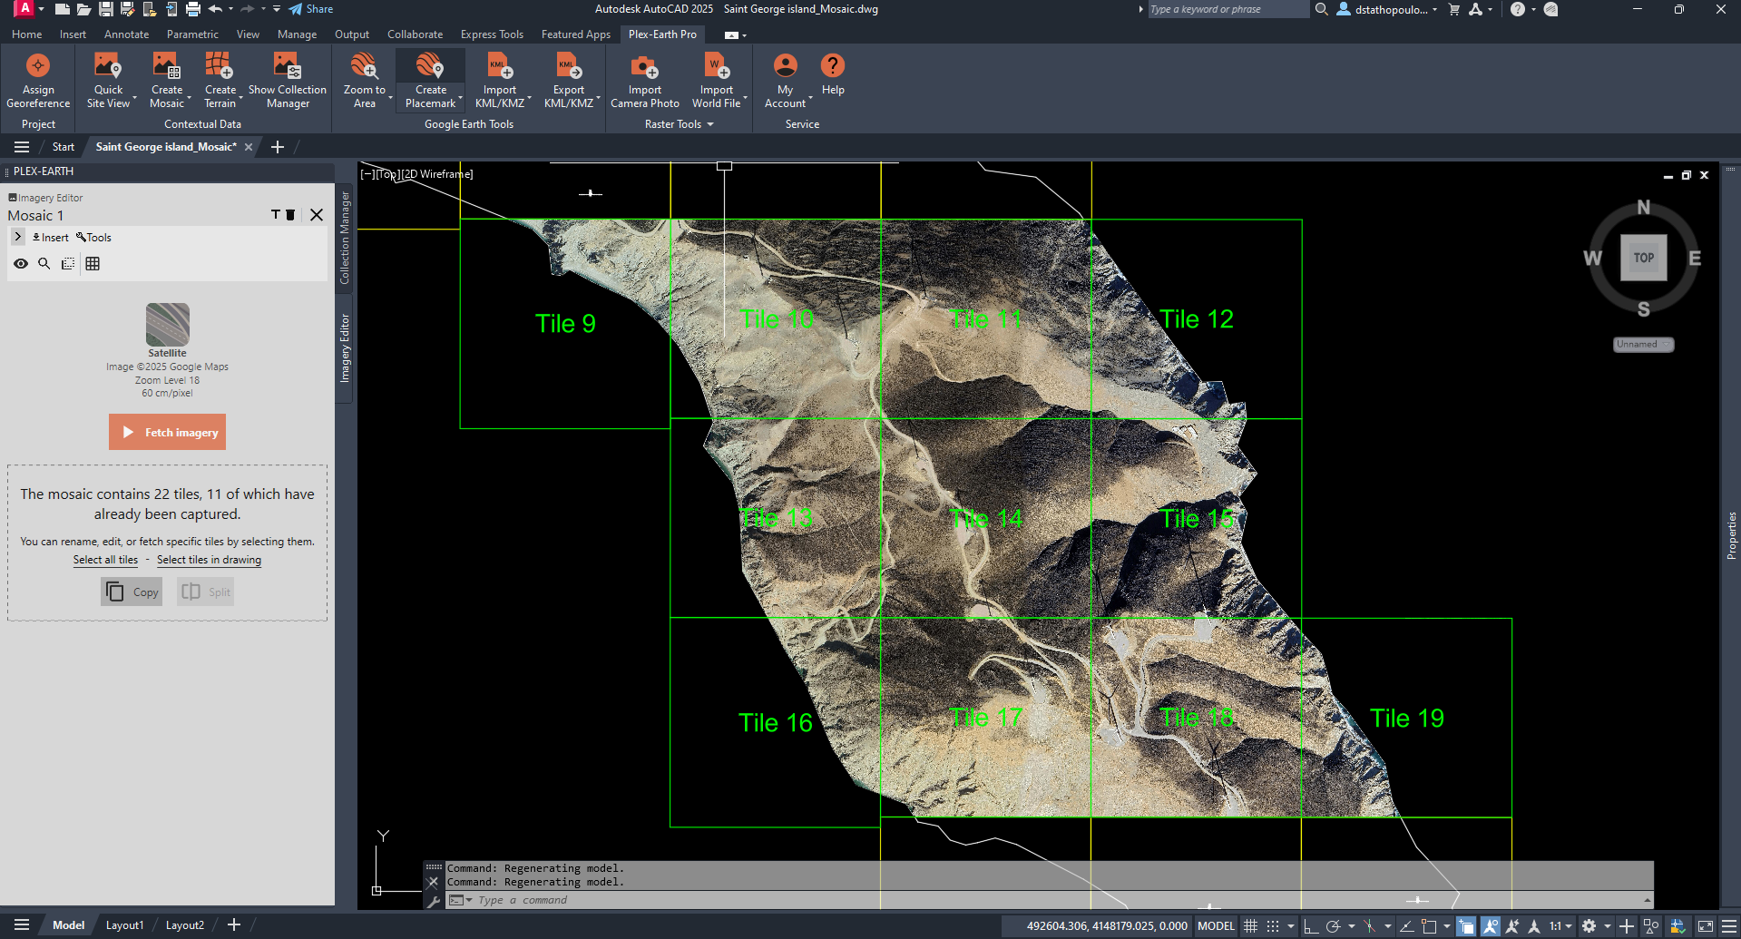Click the ViewCube TOP face
Screen dimensions: 1741x939
1643,258
